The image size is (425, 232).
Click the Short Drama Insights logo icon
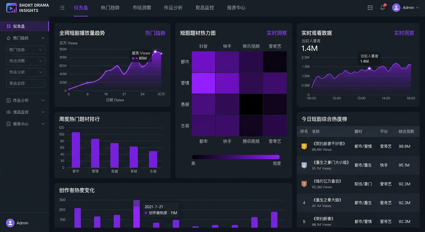point(11,8)
